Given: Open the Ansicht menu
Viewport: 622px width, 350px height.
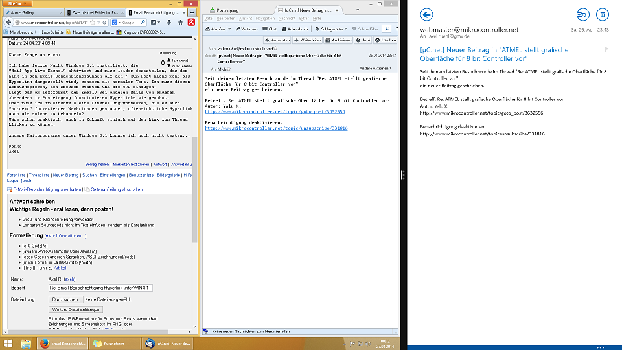Looking at the screenshot, I should click(x=246, y=18).
